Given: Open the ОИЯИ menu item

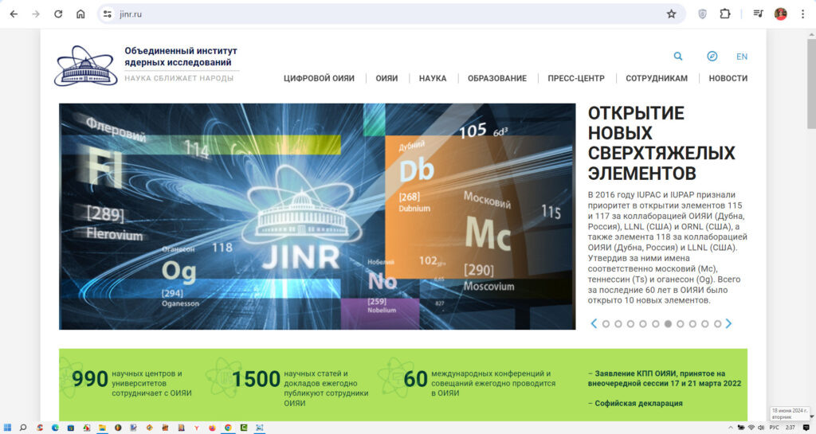Looking at the screenshot, I should 386,79.
